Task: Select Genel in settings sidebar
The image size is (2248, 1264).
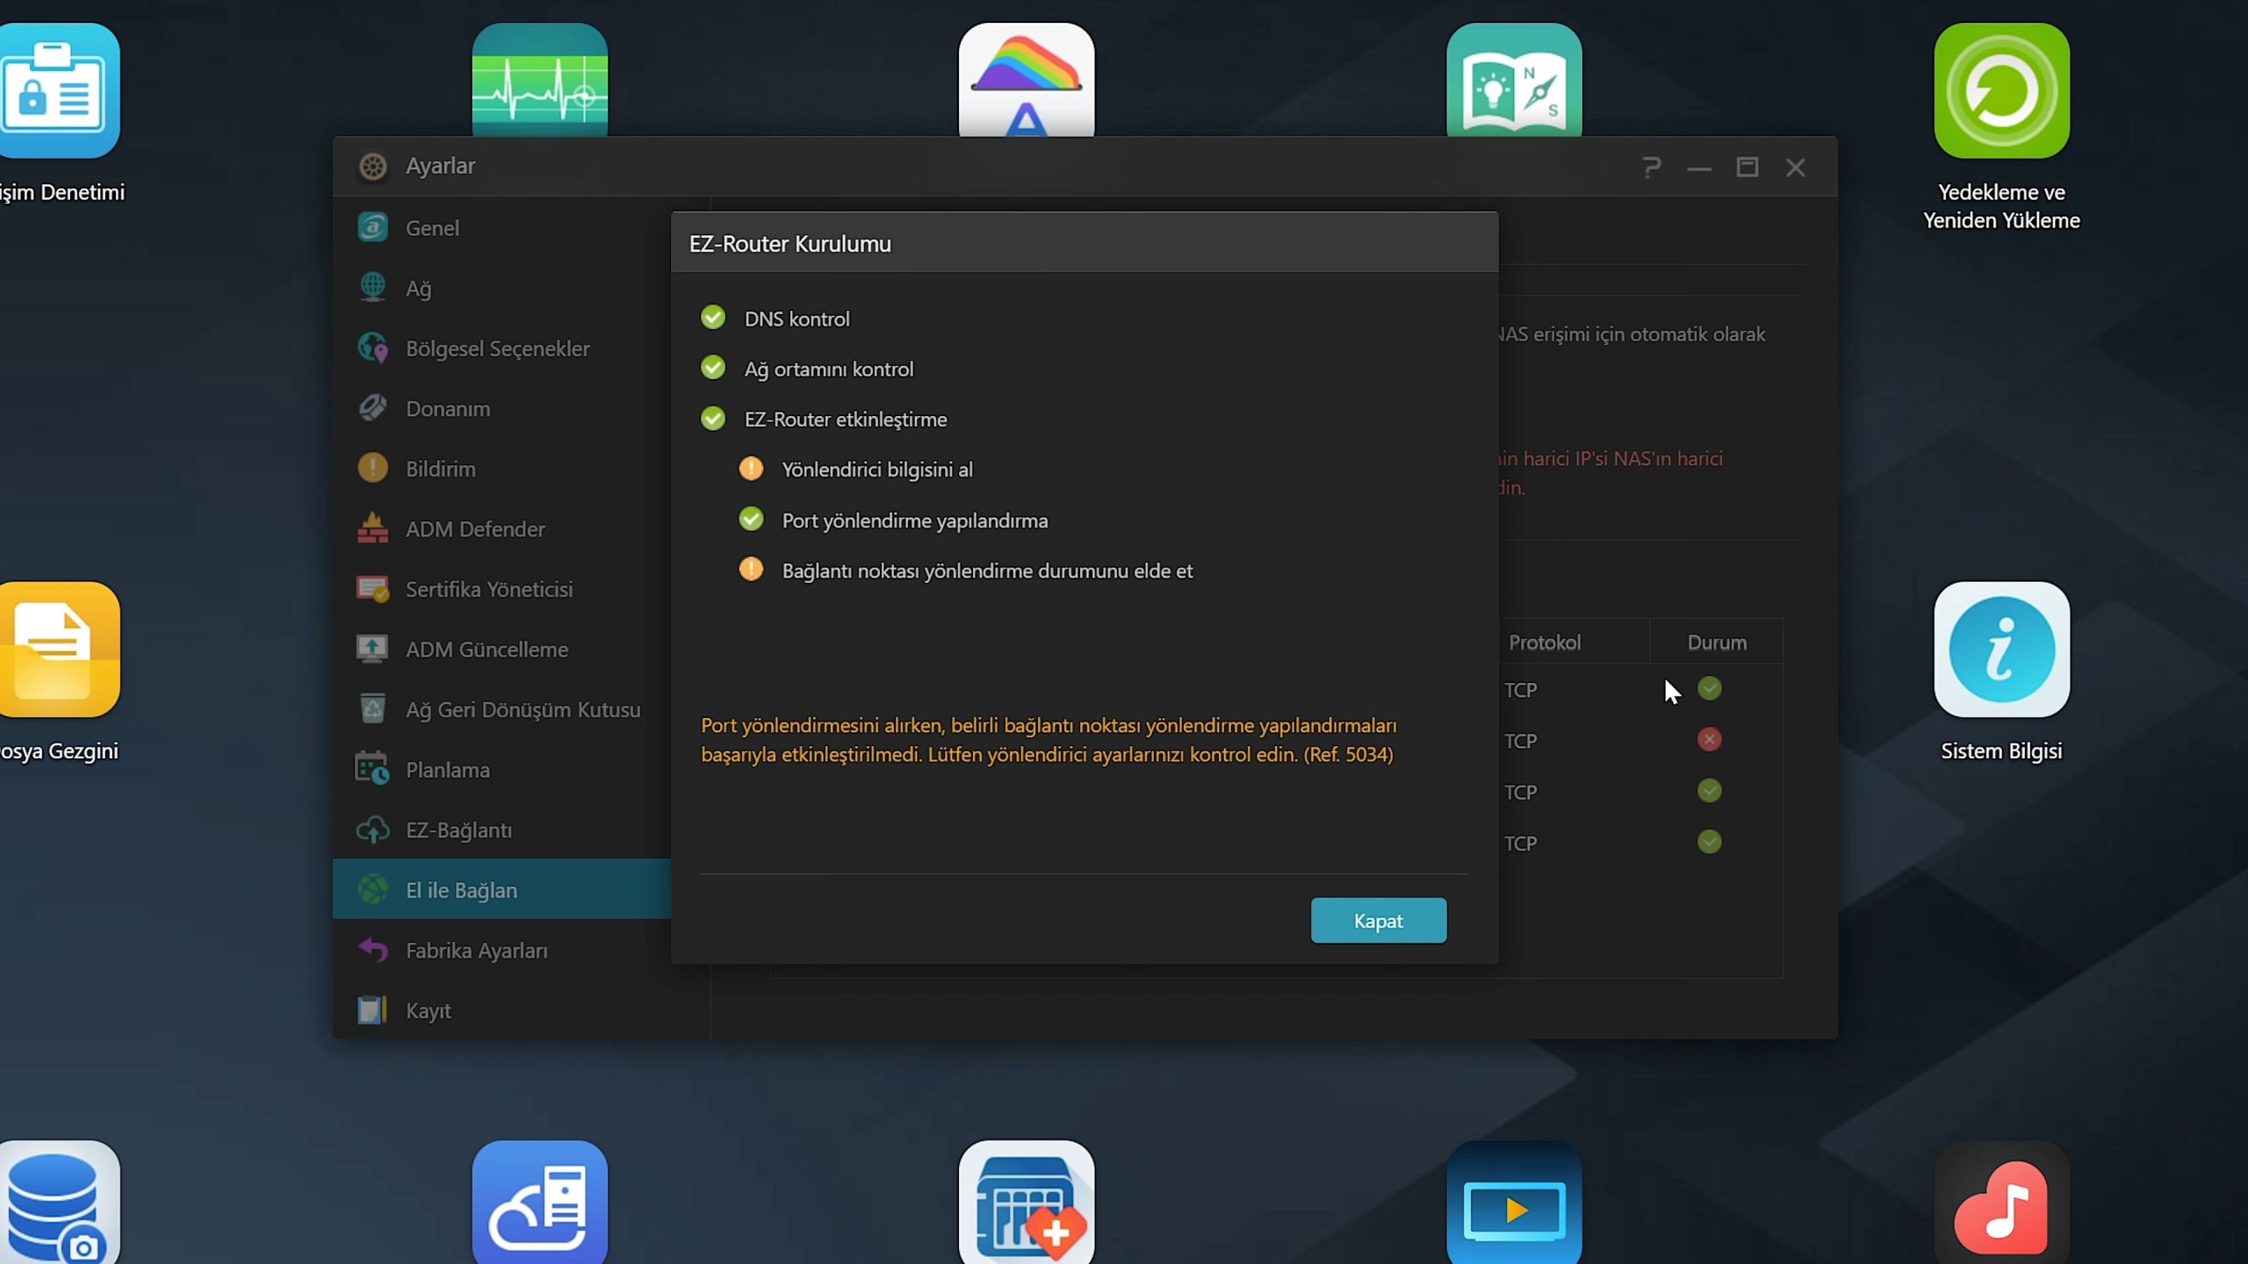Action: 432,228
